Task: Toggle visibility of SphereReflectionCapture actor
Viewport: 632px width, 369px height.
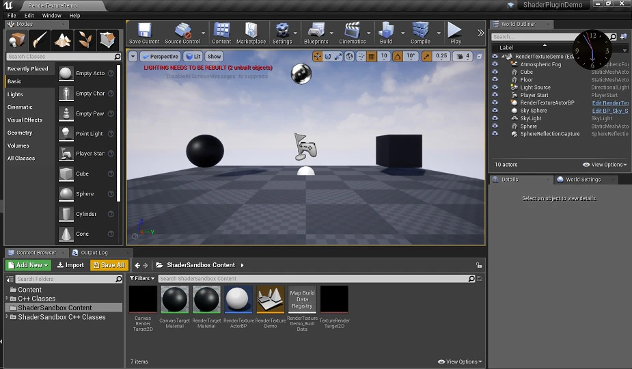Action: (x=495, y=133)
